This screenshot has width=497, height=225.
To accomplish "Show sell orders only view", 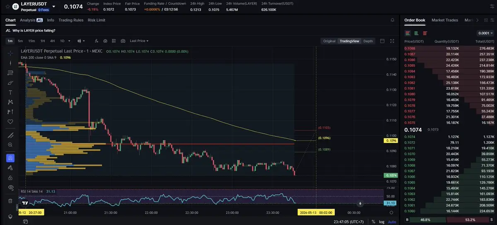I will [425, 33].
